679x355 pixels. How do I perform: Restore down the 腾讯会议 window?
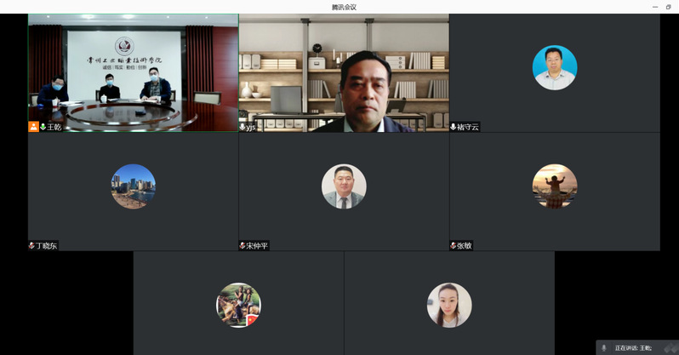click(669, 7)
